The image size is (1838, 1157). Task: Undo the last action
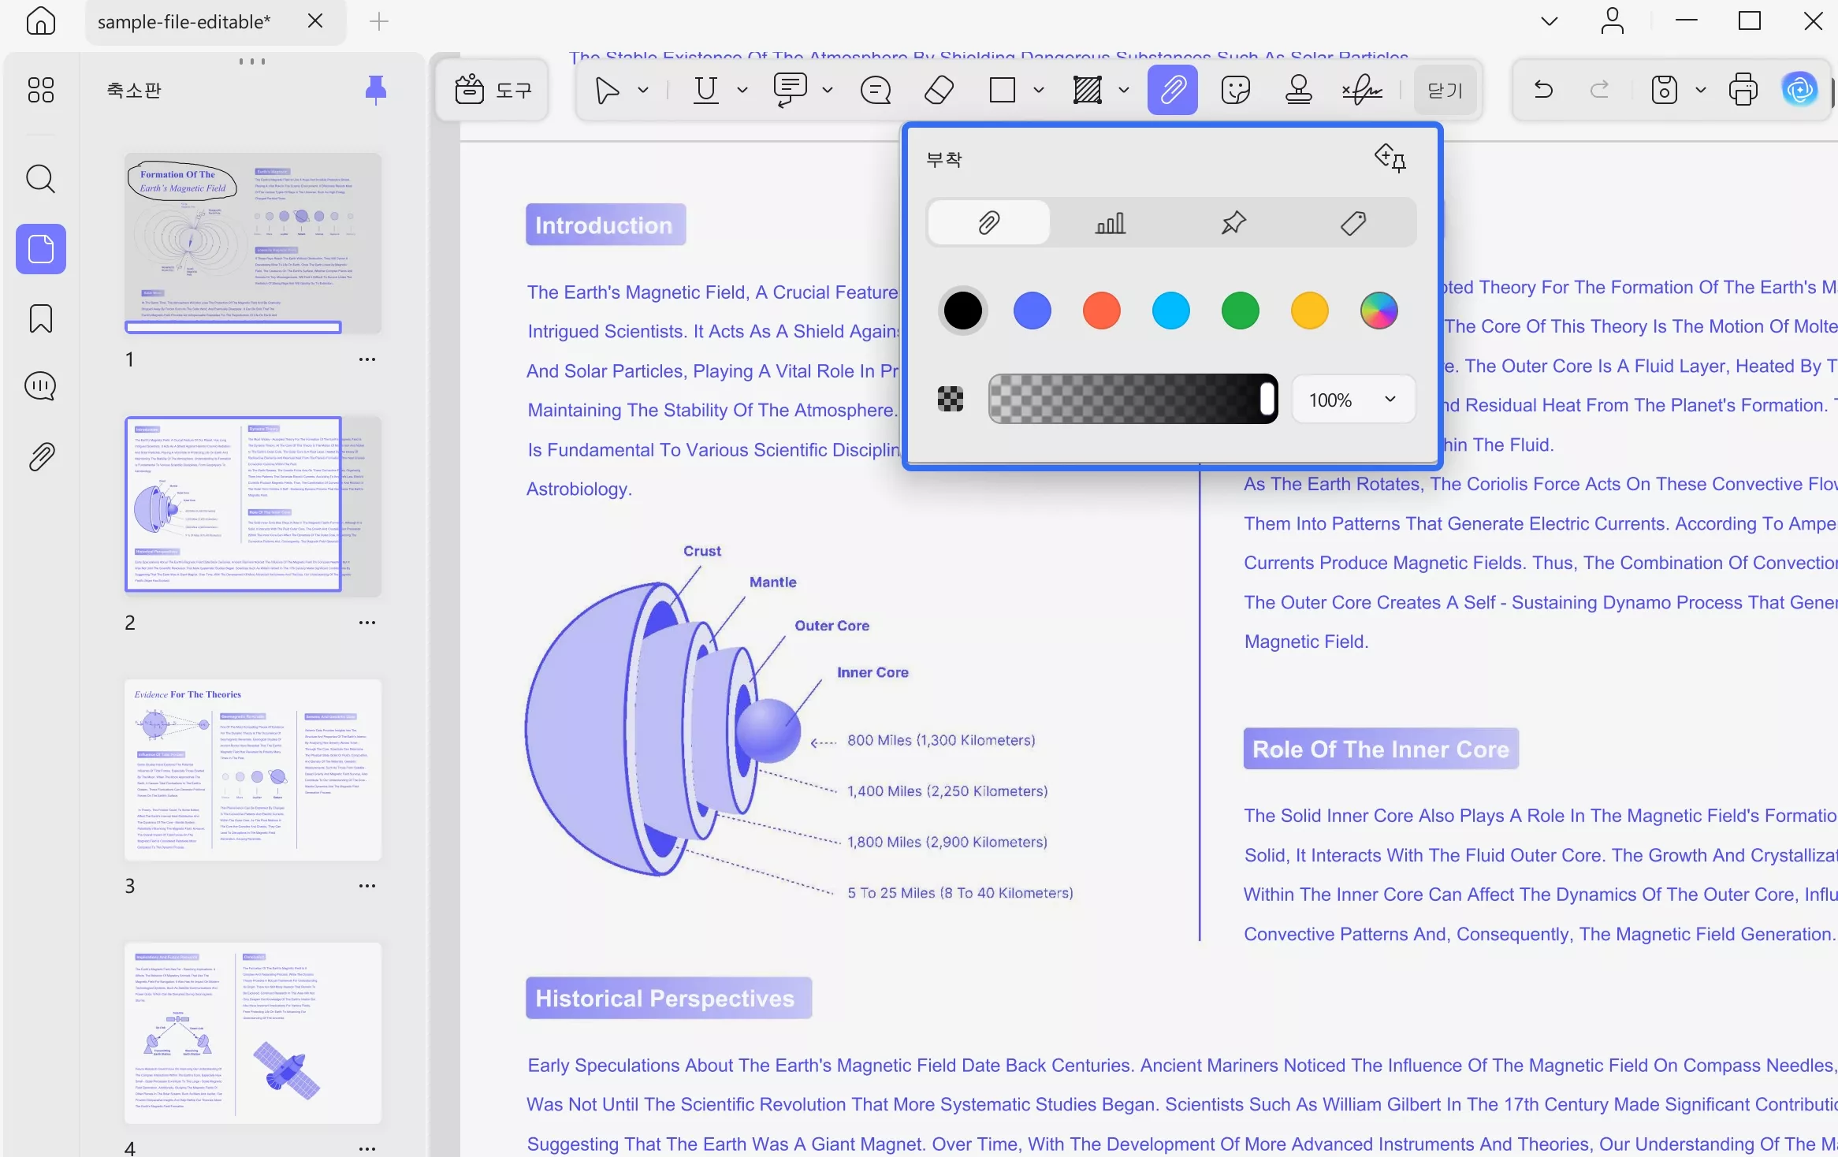pos(1543,90)
